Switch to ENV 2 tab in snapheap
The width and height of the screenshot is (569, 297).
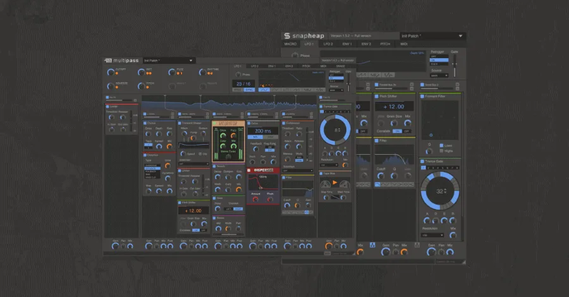[x=366, y=44]
